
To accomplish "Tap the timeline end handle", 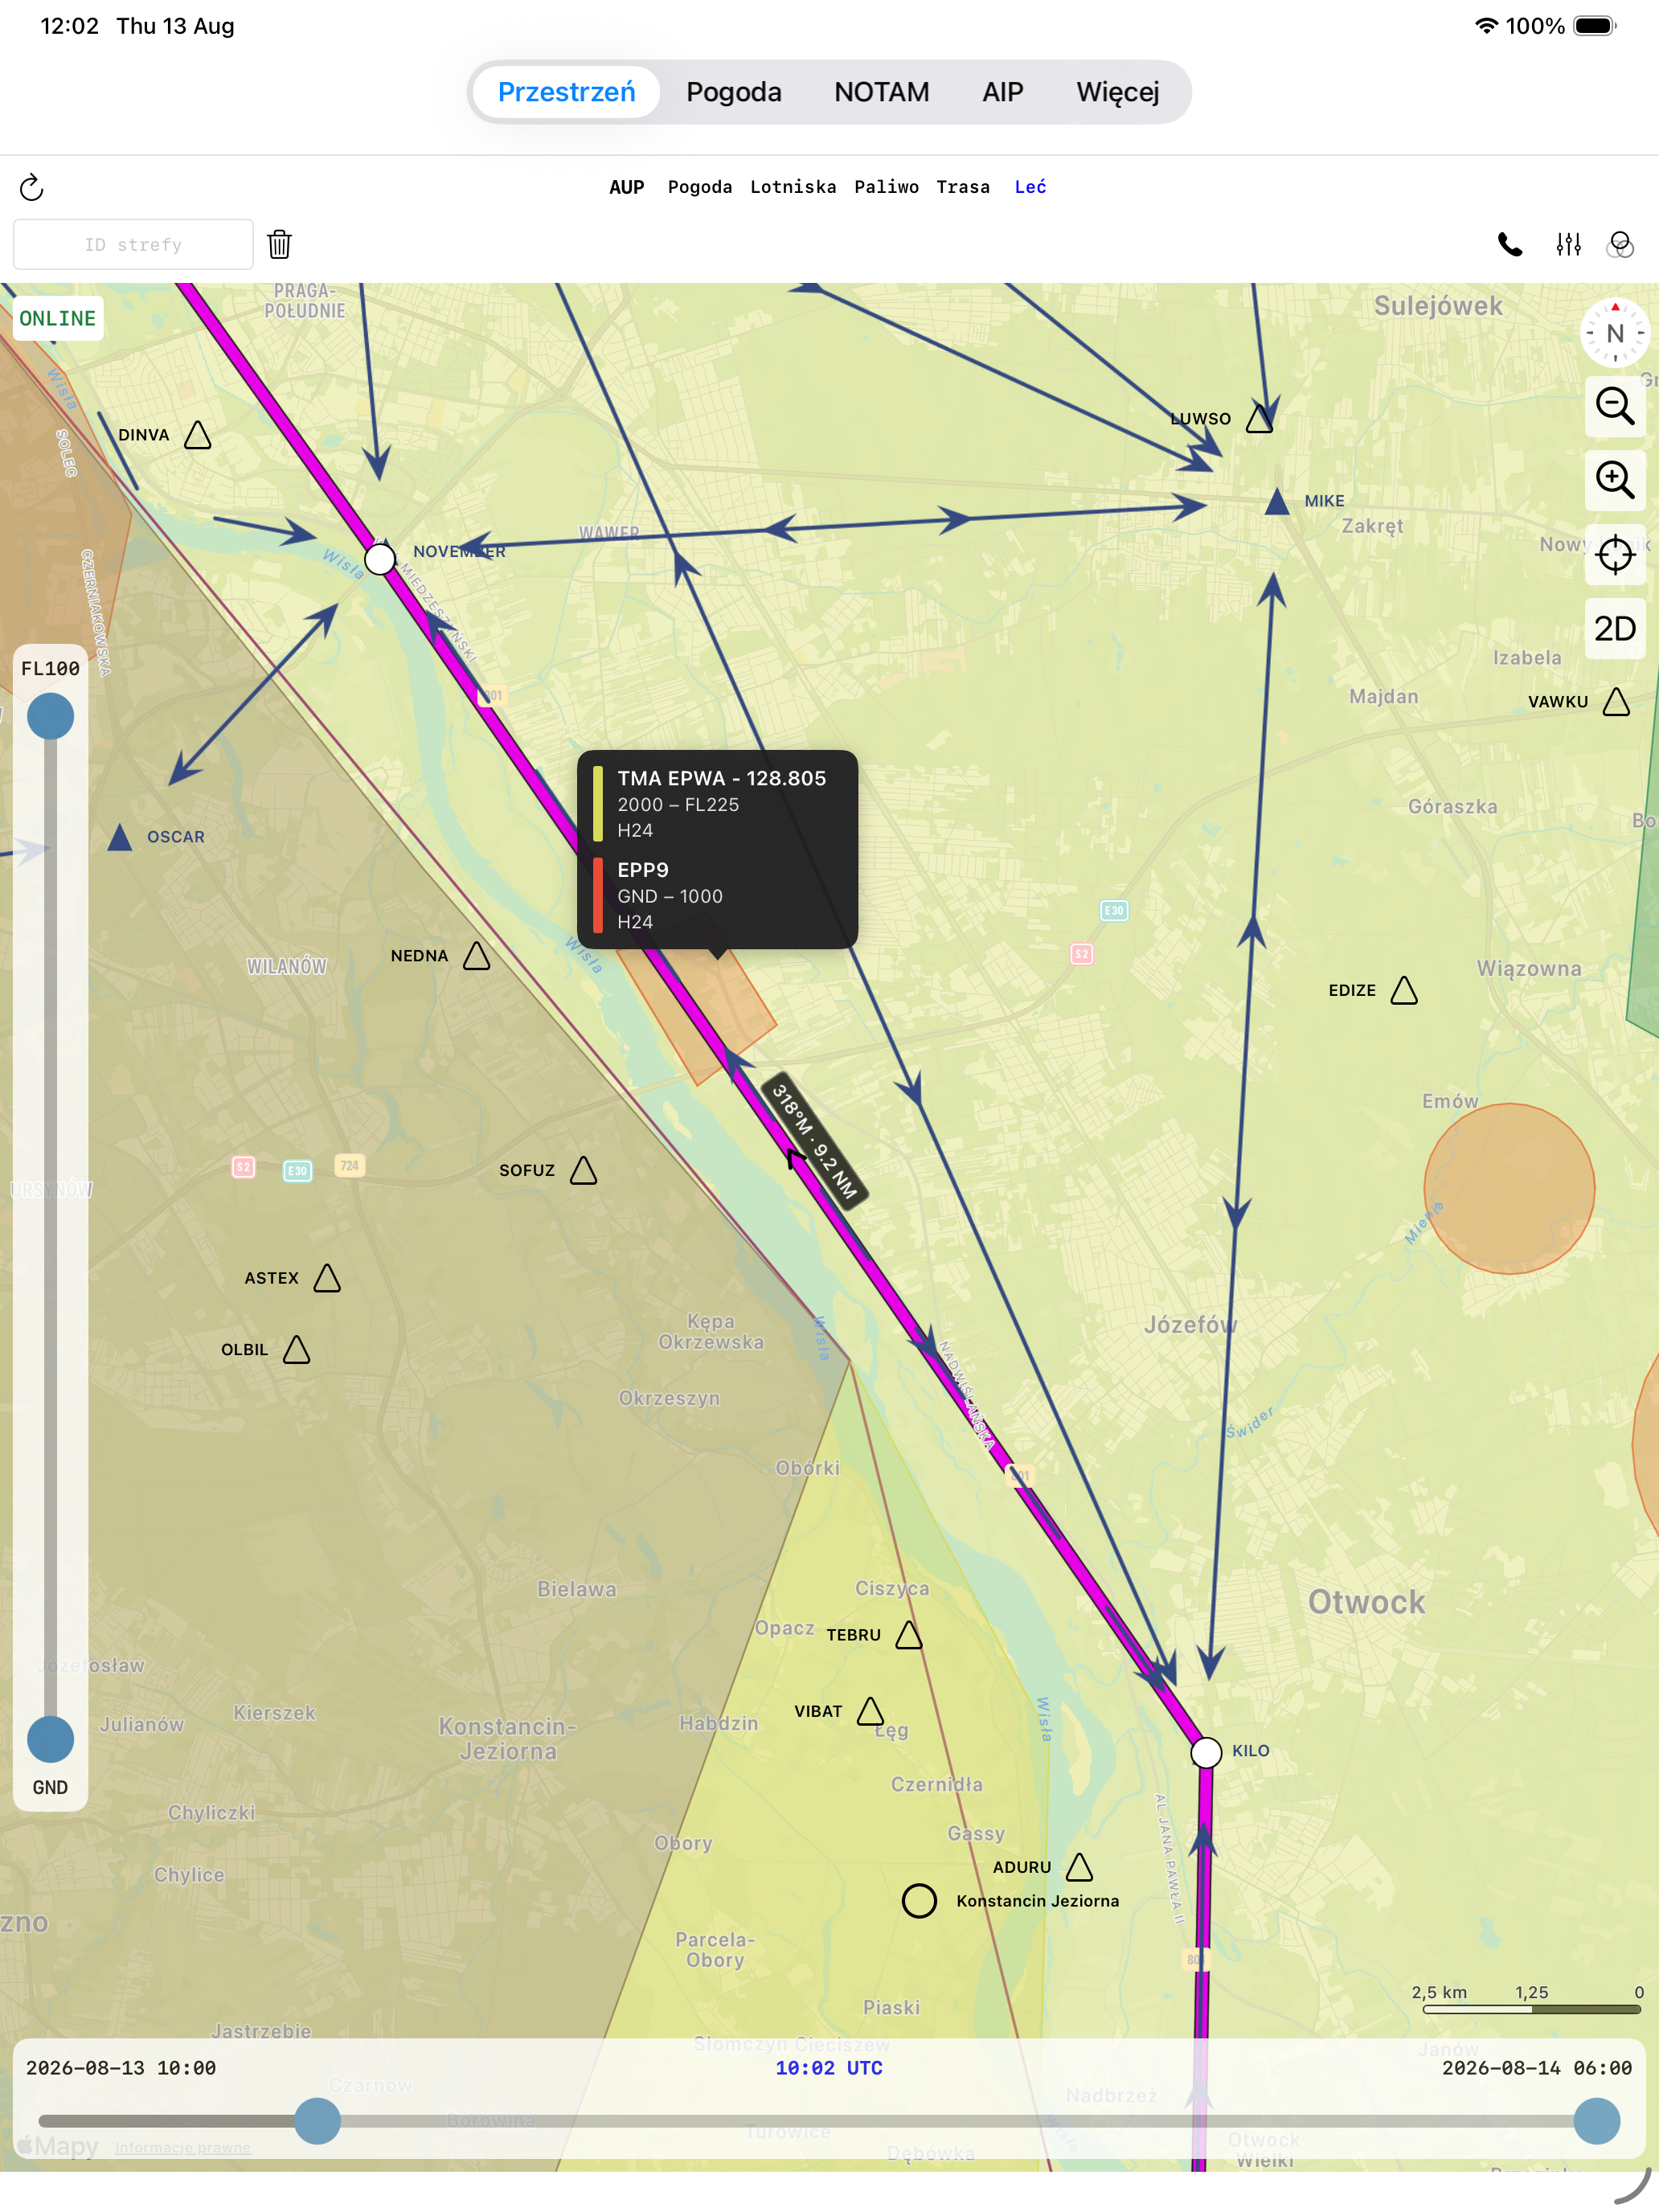I will coord(1597,2121).
